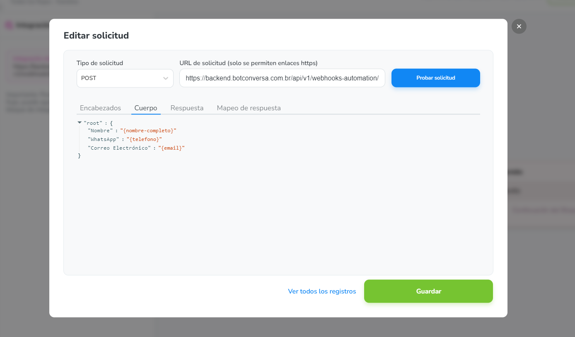Image resolution: width=575 pixels, height=337 pixels.
Task: Open the POST request type dropdown
Action: (125, 78)
